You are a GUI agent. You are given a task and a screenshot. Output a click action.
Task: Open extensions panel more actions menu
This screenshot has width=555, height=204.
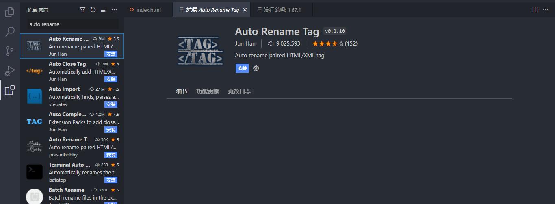pyautogui.click(x=114, y=10)
